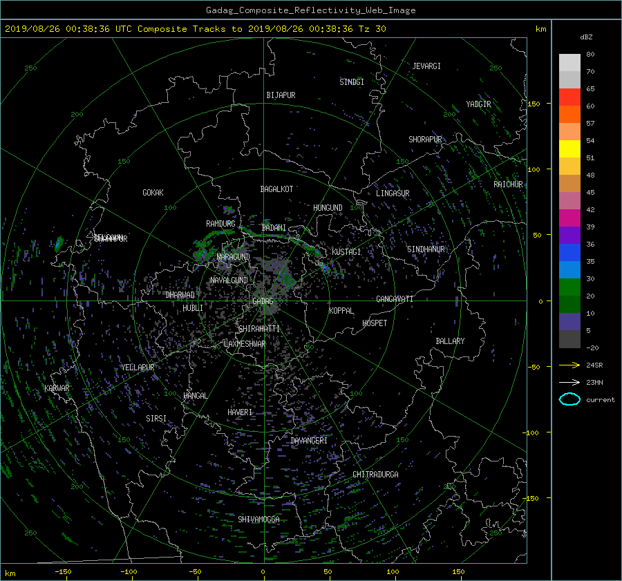Viewport: 622px width, 581px height.
Task: Click the GANGAVATI city label
Action: coord(395,299)
